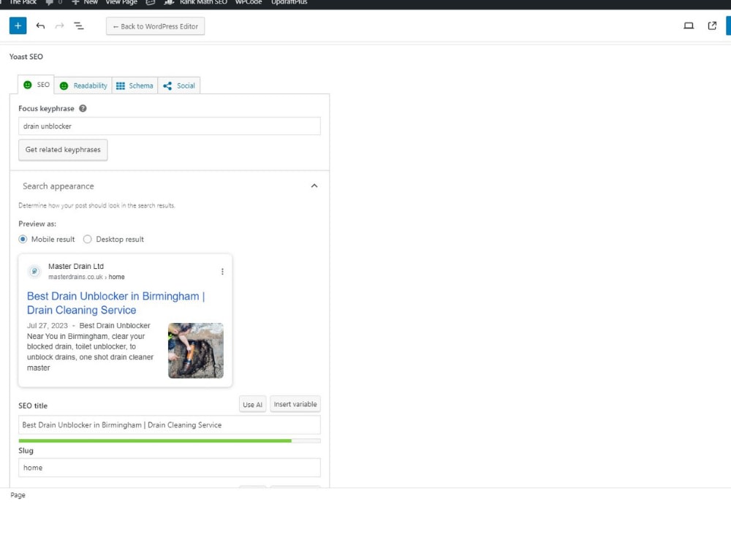The height and width of the screenshot is (548, 731).
Task: Open the UpdraftPlus admin bar menu
Action: (289, 2)
